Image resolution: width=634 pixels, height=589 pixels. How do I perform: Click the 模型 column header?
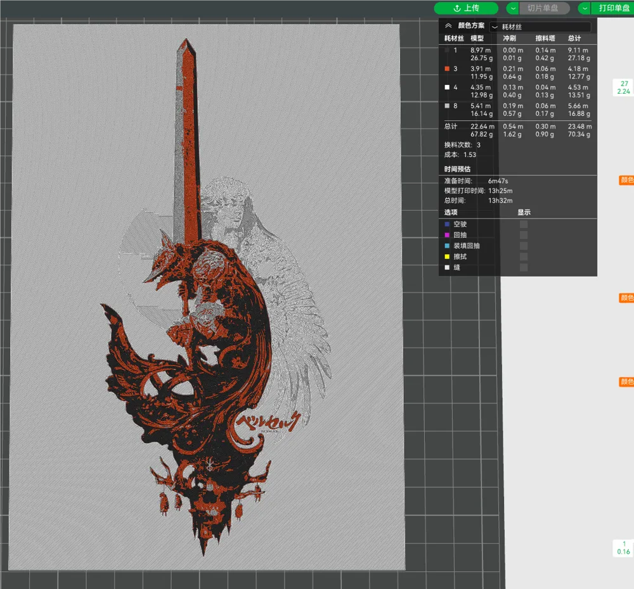[x=477, y=39]
